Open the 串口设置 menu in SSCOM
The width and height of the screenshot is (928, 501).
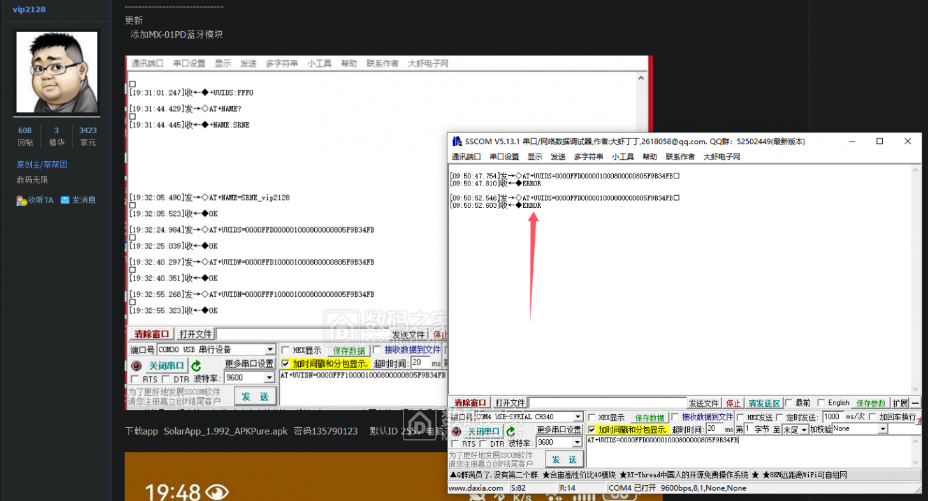pyautogui.click(x=504, y=157)
